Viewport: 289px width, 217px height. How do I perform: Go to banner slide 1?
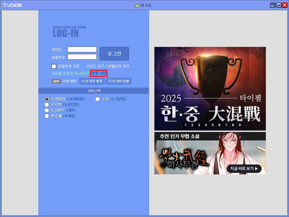click(x=186, y=125)
